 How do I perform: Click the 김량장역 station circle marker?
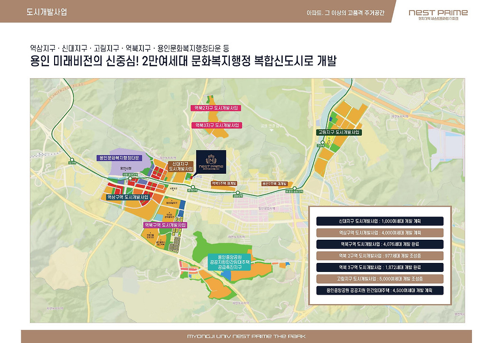pos(238,193)
